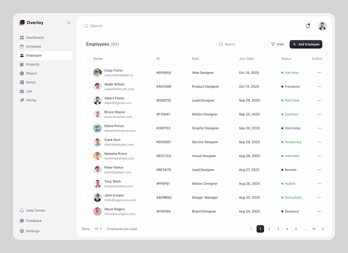Image resolution: width=348 pixels, height=253 pixels.
Task: Click the Projects folder icon
Action: tap(22, 64)
